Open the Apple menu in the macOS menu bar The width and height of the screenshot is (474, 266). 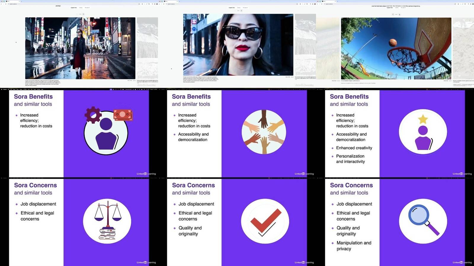point(2,89)
